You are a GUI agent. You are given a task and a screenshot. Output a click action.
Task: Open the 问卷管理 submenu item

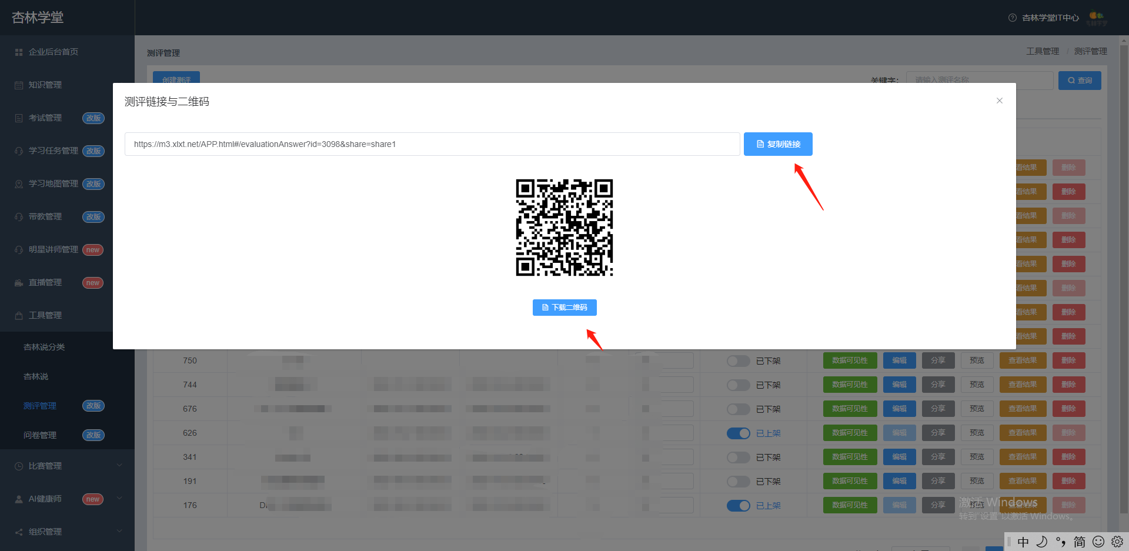pyautogui.click(x=40, y=435)
